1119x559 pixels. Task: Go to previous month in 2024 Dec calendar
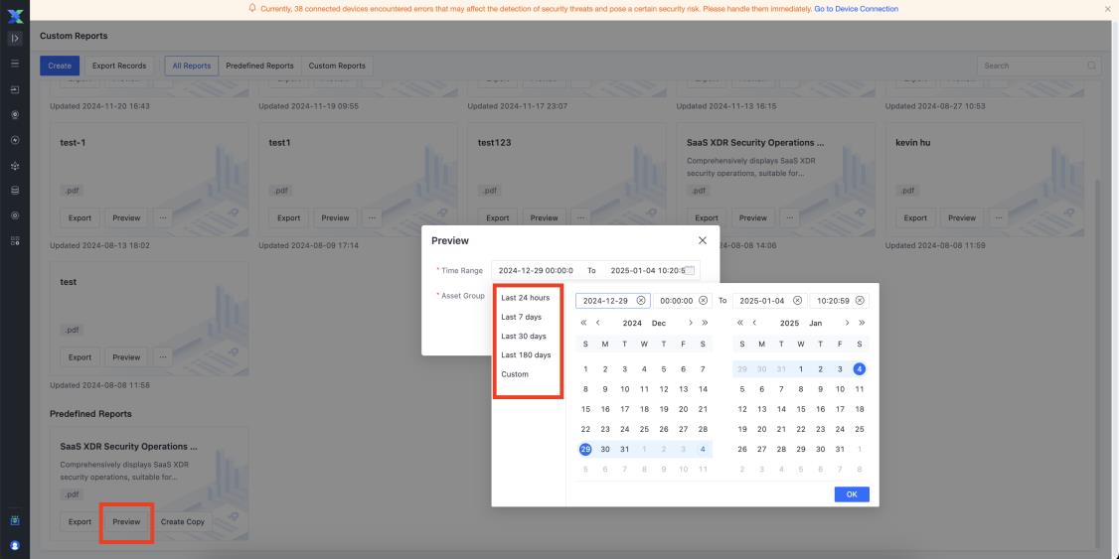(x=598, y=323)
